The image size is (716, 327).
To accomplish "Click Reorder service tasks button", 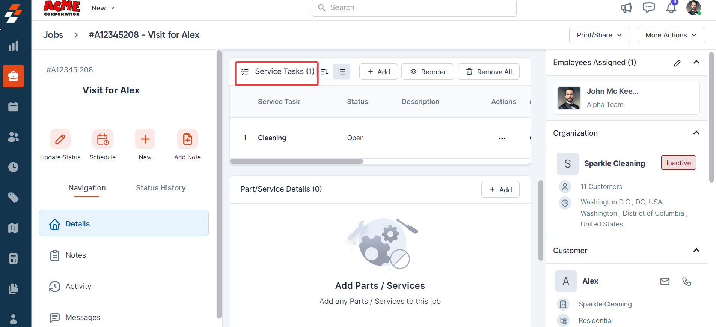I will (x=427, y=72).
